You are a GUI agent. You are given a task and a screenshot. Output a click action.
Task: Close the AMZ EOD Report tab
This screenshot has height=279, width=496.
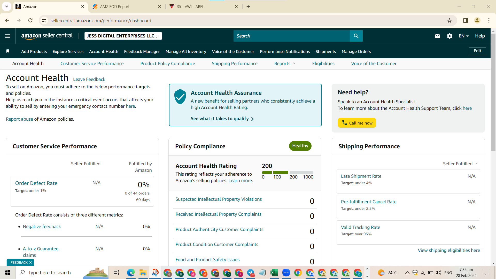click(159, 6)
